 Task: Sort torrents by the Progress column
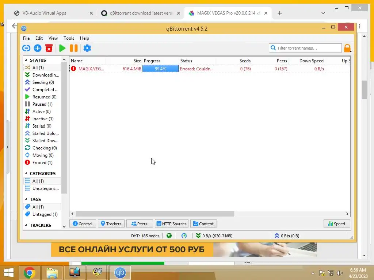(x=161, y=61)
